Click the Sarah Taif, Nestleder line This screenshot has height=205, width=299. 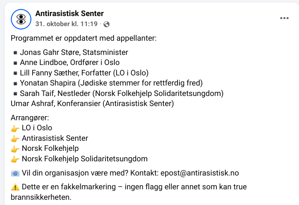pyautogui.click(x=121, y=93)
